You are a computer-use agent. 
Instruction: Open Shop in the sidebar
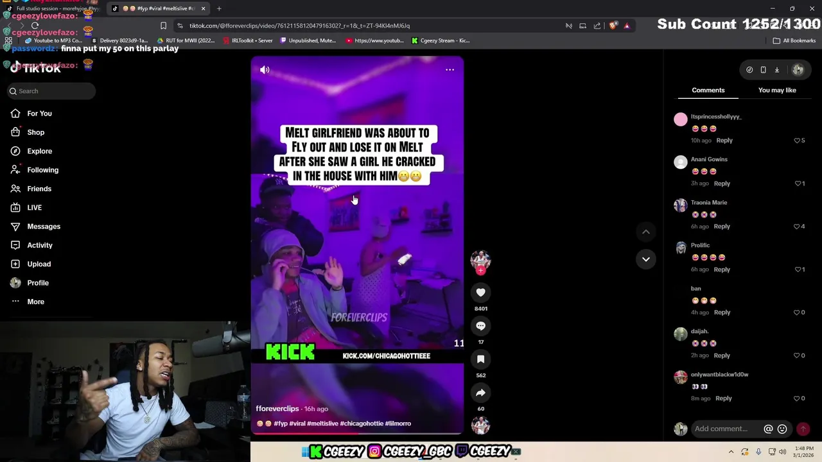click(36, 132)
